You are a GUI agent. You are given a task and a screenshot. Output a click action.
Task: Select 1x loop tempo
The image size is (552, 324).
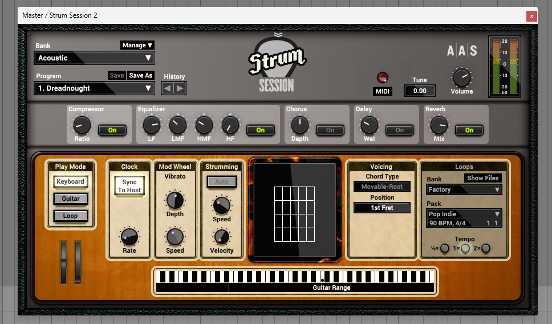click(465, 248)
